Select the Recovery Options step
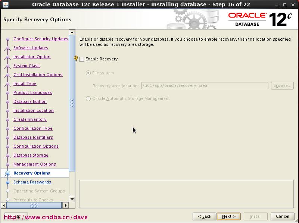The width and height of the screenshot is (299, 223). click(32, 173)
